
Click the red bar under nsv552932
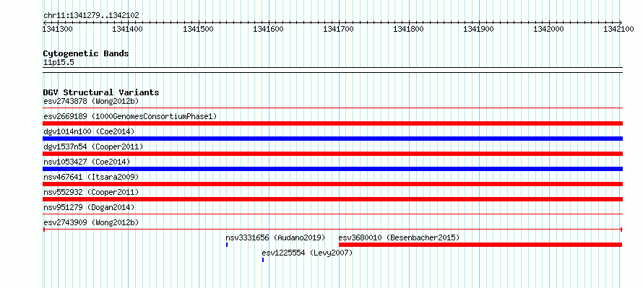click(332, 199)
